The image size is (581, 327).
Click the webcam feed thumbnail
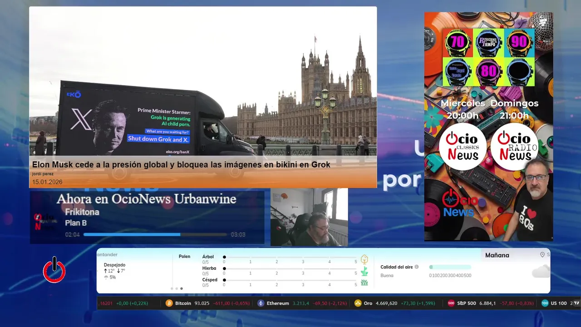pos(309,217)
